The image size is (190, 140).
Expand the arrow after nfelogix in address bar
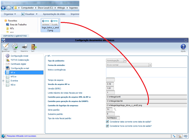(x=67, y=8)
